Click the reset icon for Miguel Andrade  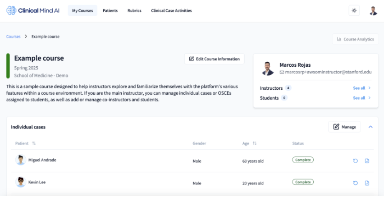coord(355,161)
